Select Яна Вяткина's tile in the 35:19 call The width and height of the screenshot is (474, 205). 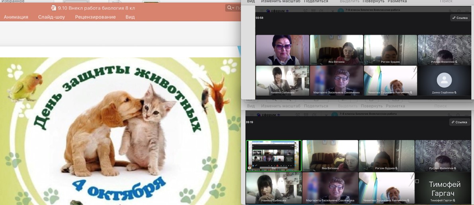click(x=330, y=156)
